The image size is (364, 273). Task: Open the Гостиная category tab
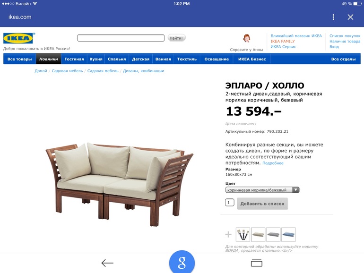click(74, 59)
